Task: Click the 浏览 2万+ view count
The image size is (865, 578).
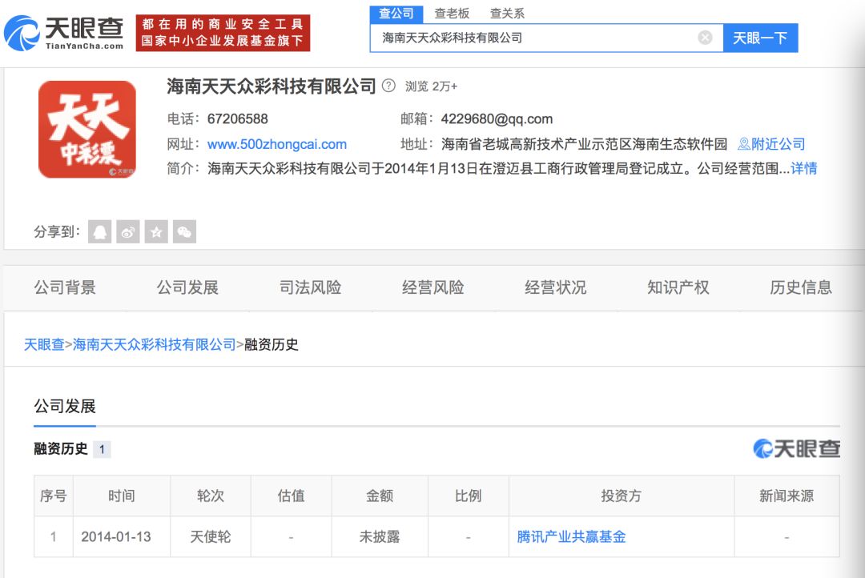Action: coord(431,86)
